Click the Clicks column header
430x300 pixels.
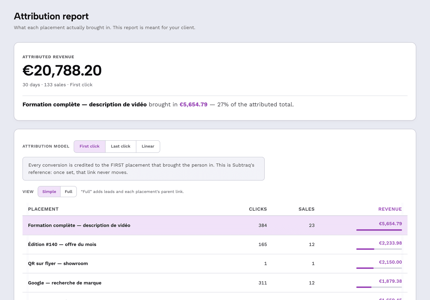coord(258,209)
